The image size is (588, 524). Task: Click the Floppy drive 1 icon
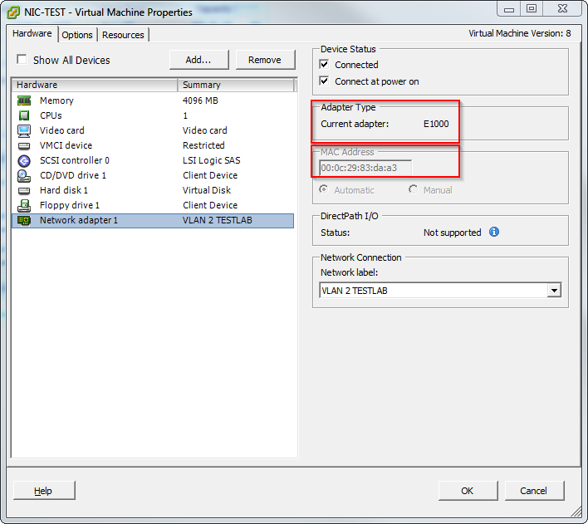[24, 205]
